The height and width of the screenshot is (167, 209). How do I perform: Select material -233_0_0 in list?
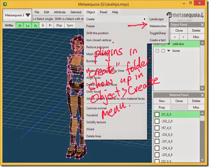pos(177,135)
